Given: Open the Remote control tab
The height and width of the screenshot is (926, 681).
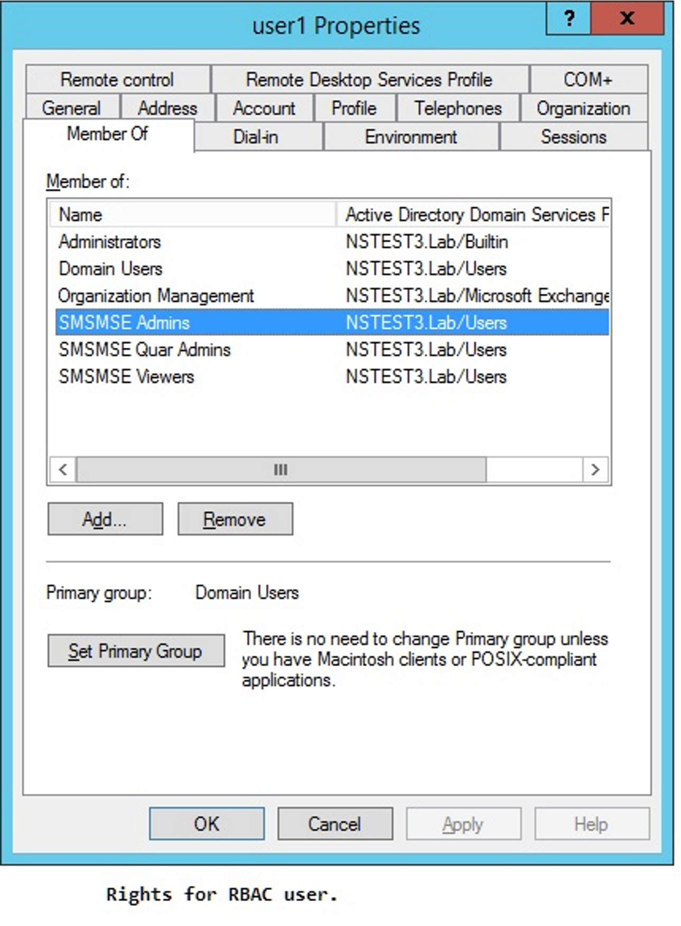Looking at the screenshot, I should (117, 79).
